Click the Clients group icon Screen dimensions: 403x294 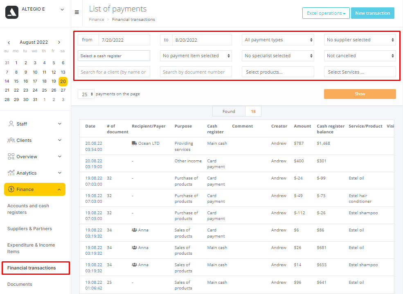pyautogui.click(x=11, y=140)
